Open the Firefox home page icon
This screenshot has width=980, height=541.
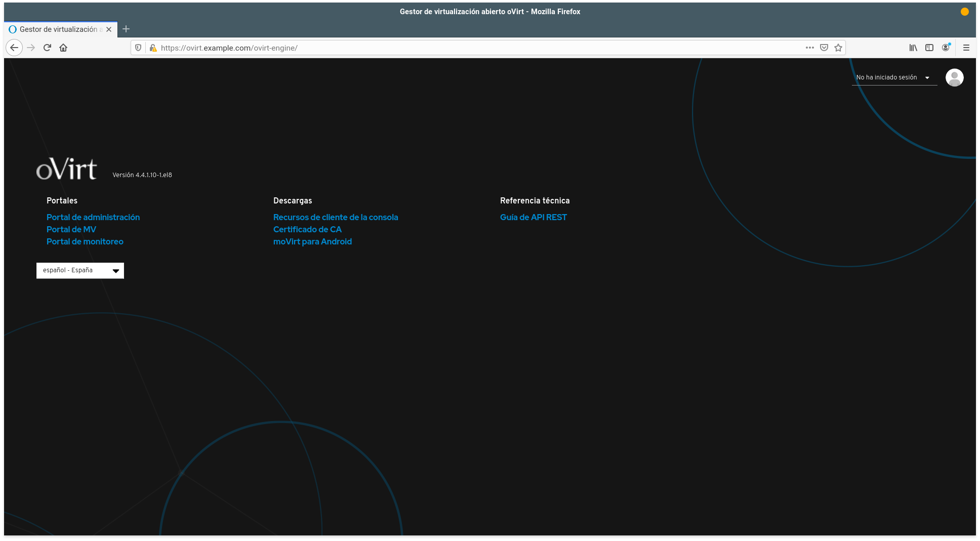pyautogui.click(x=63, y=48)
